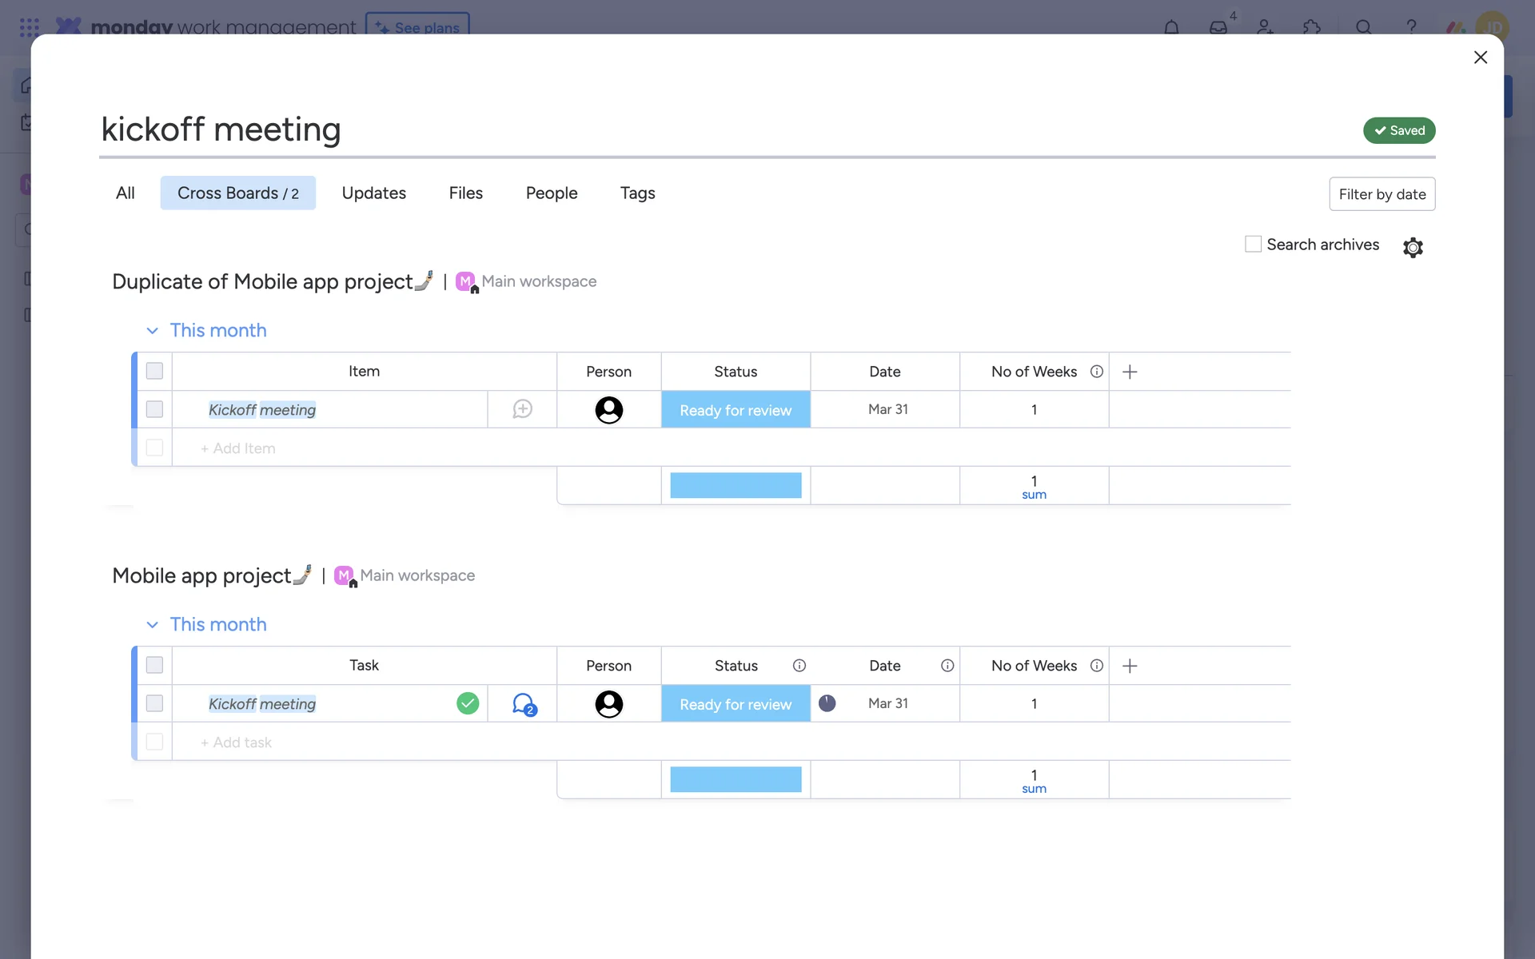
Task: Open Ready for review status in first table
Action: click(735, 410)
